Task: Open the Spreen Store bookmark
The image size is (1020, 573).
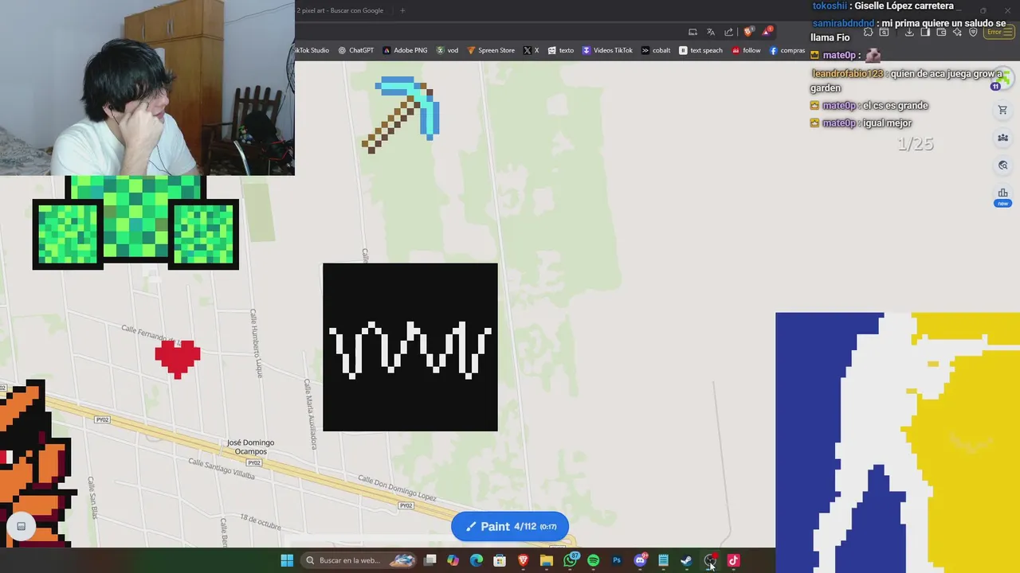Action: 491,50
